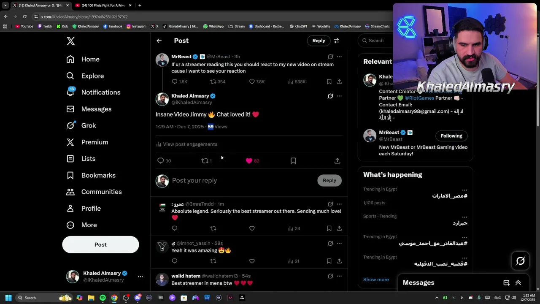Open Messages in sidebar
Viewport: 540px width, 304px height.
point(89,109)
